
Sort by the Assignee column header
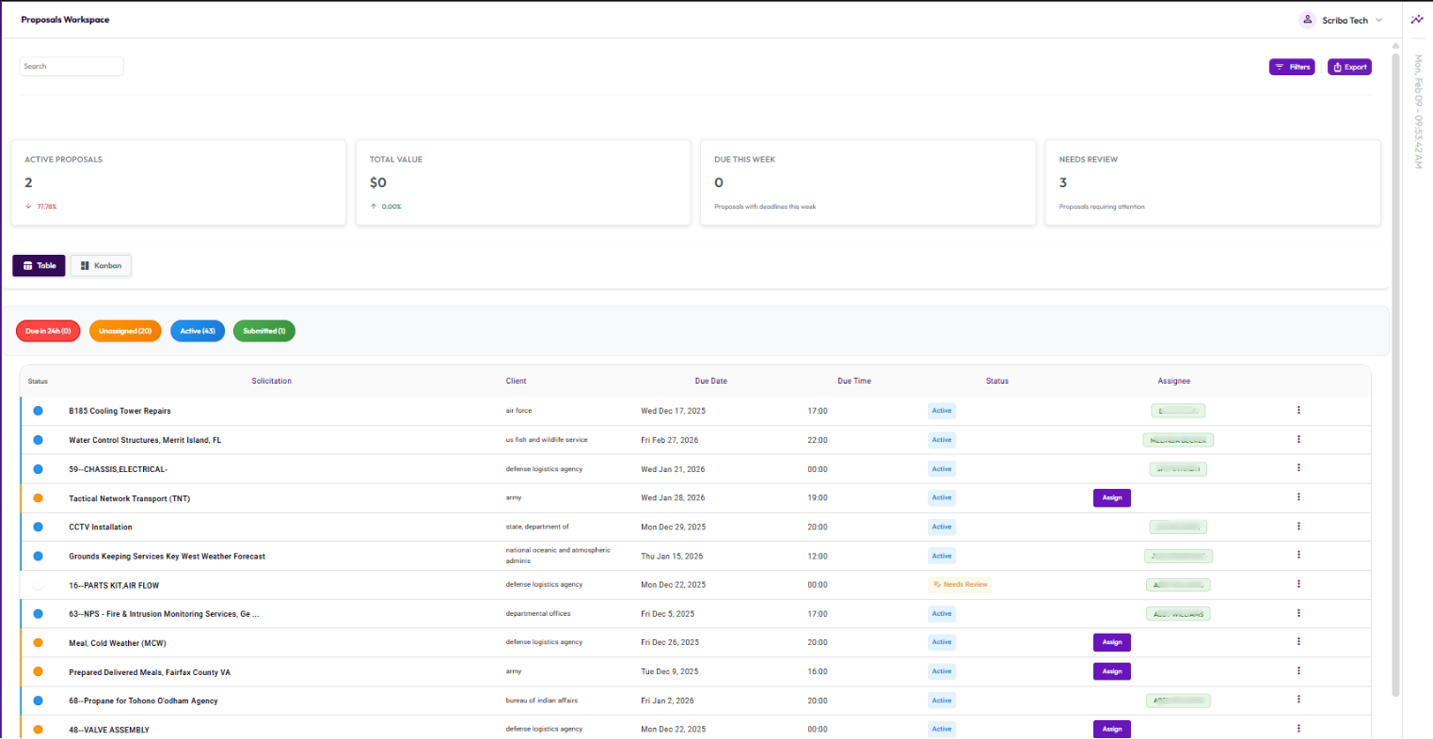[x=1174, y=381]
